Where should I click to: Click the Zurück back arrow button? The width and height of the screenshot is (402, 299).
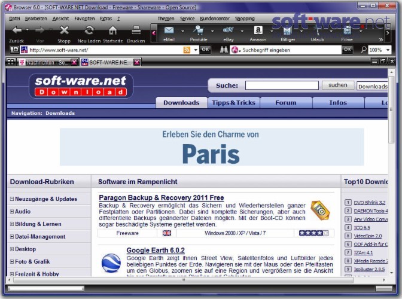click(x=17, y=30)
